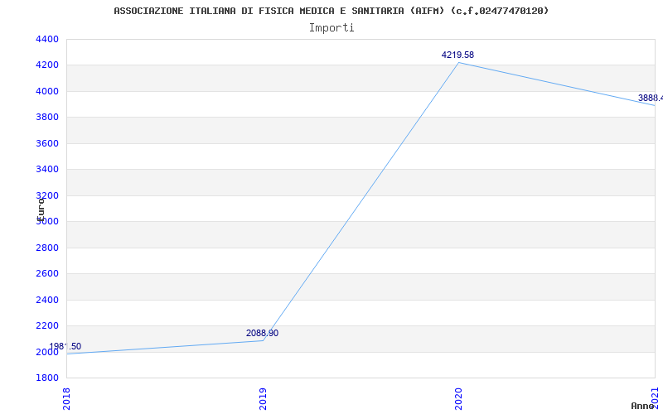
Task: Click the 2088.90 data label
Action: tap(262, 334)
